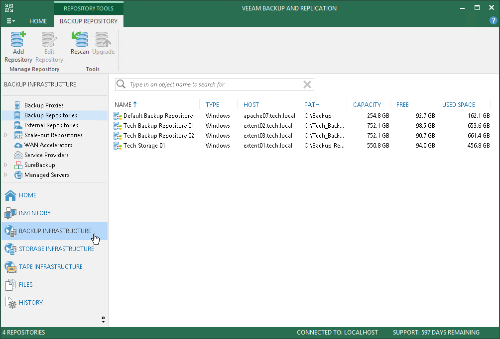Click the Tape Infrastructure navigation icon
This screenshot has height=339, width=500.
click(x=10, y=267)
